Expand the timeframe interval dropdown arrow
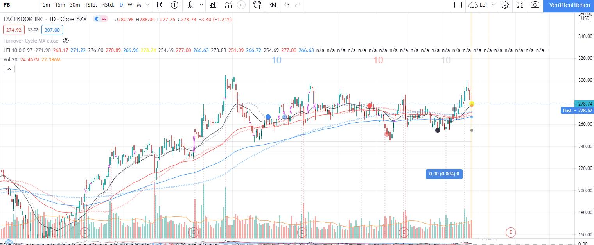Viewport: 594px width, 245px height. pyautogui.click(x=147, y=5)
